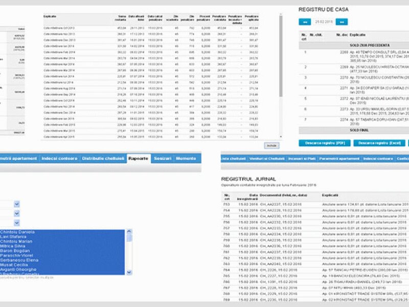Select Musat Cecilia in the names list
Image resolution: width=409 pixels, height=307 pixels.
(62, 265)
